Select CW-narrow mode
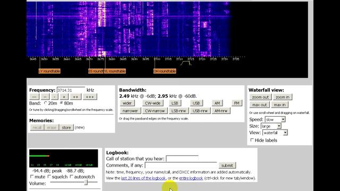Image resolution: width=340 pixels, height=191 pixels. click(155, 111)
